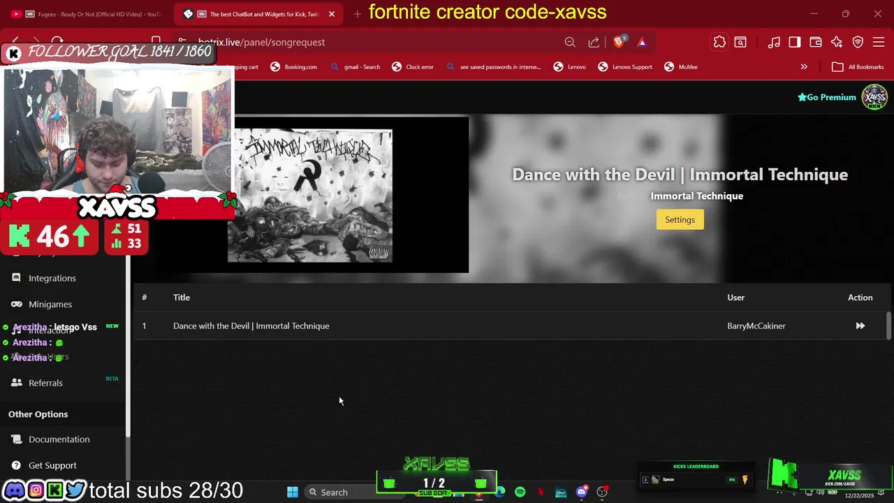The height and width of the screenshot is (503, 894).
Task: Skip the Dance with the Devil request
Action: click(x=860, y=326)
